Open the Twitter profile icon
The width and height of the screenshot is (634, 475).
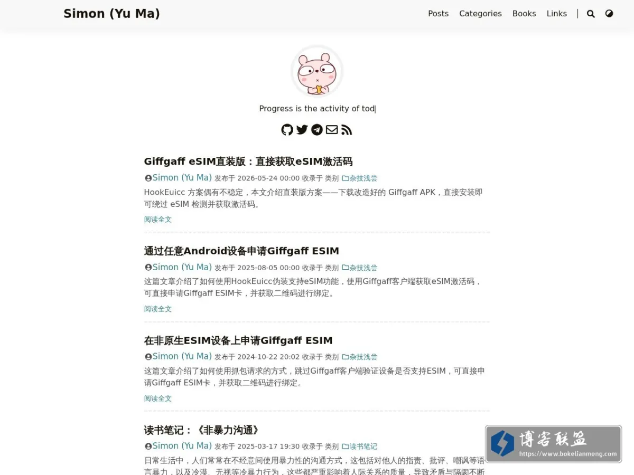pyautogui.click(x=302, y=130)
